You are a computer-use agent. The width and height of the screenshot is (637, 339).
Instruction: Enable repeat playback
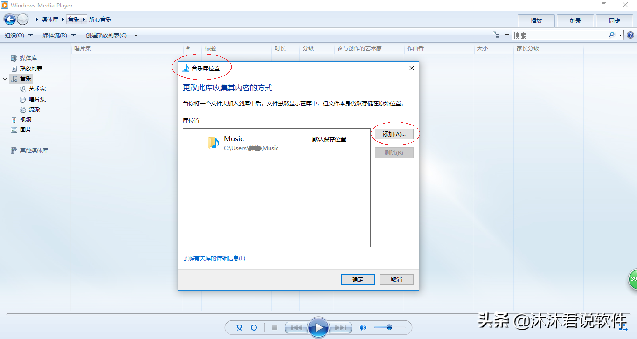[254, 327]
